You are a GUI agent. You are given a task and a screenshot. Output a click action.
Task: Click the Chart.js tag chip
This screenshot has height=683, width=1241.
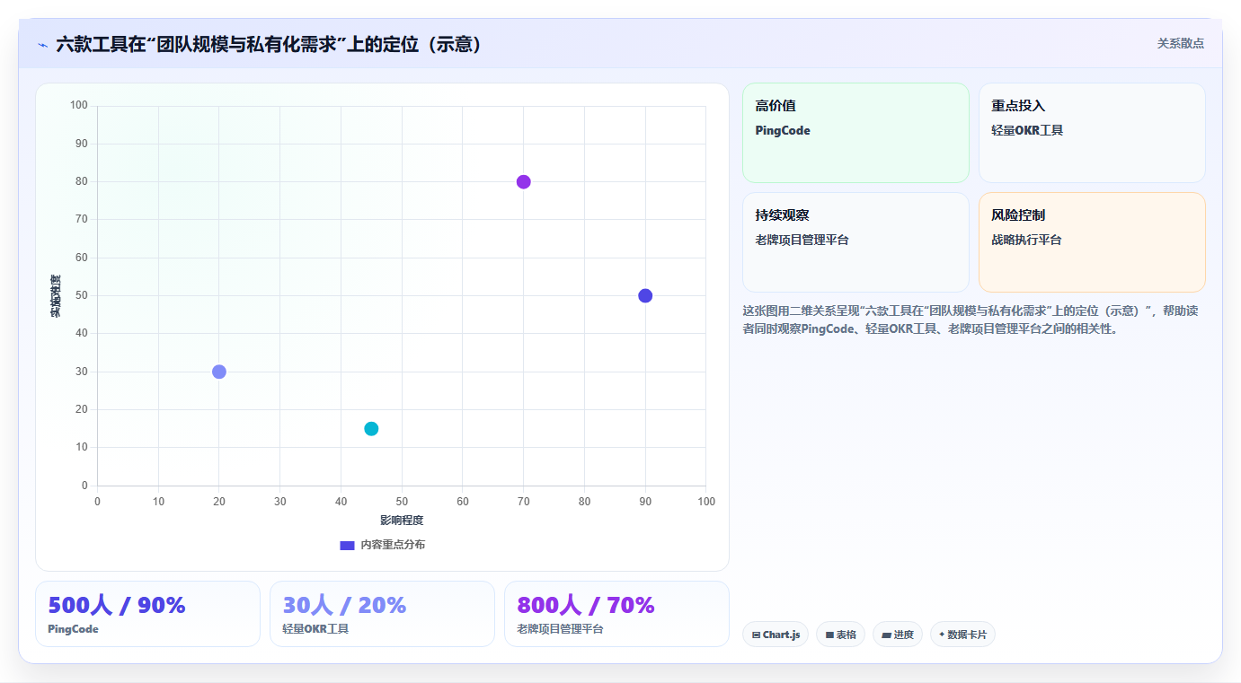click(776, 635)
